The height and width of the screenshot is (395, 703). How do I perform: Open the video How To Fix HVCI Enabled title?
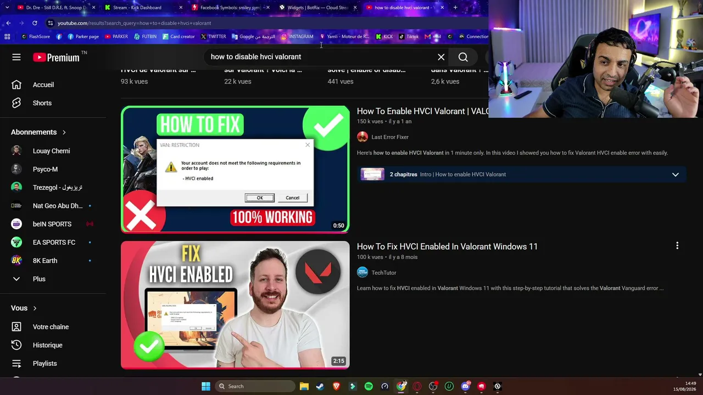point(447,247)
